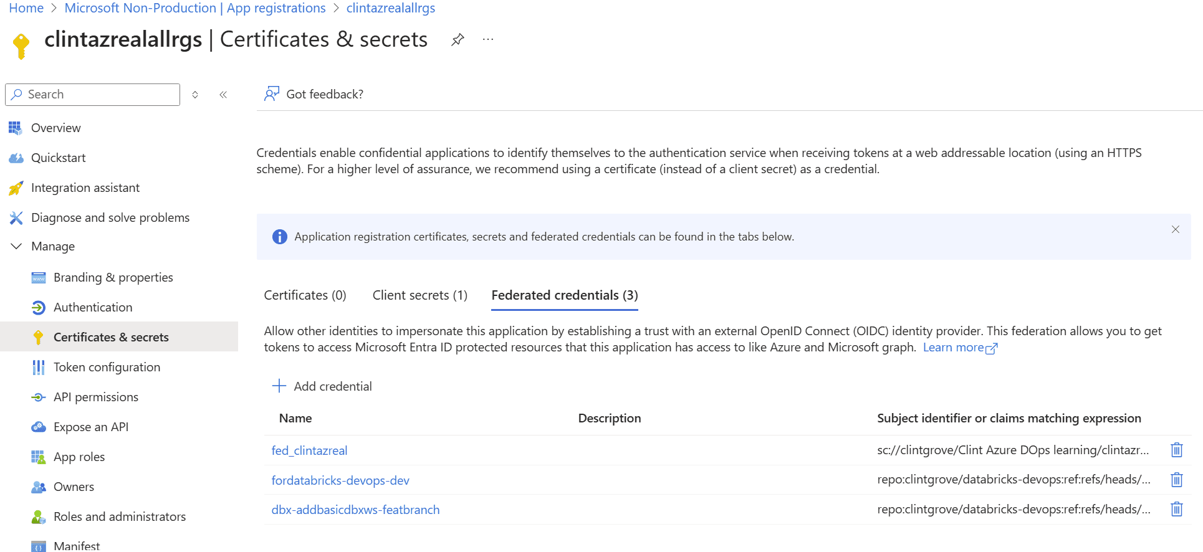Open the Integration assistant page

pyautogui.click(x=85, y=188)
